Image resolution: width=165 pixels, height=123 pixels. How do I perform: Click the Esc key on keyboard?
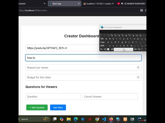pyautogui.click(x=101, y=35)
